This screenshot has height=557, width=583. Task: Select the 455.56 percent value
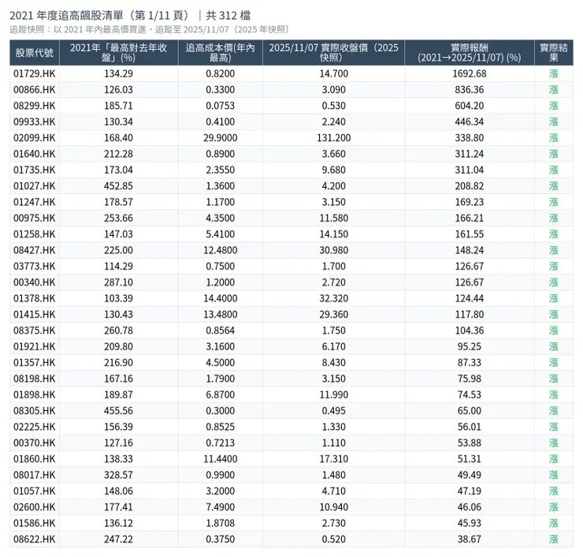(118, 410)
